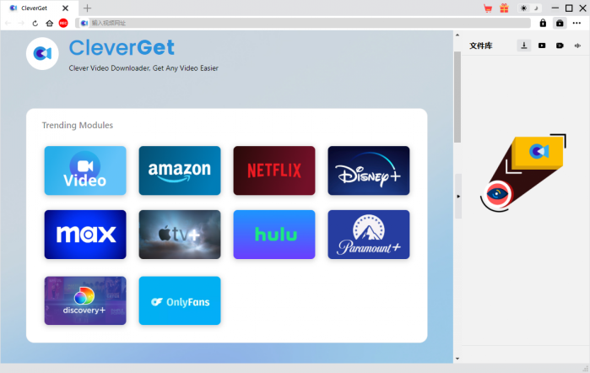
Task: Open the Amazon module tile
Action: [x=180, y=170]
